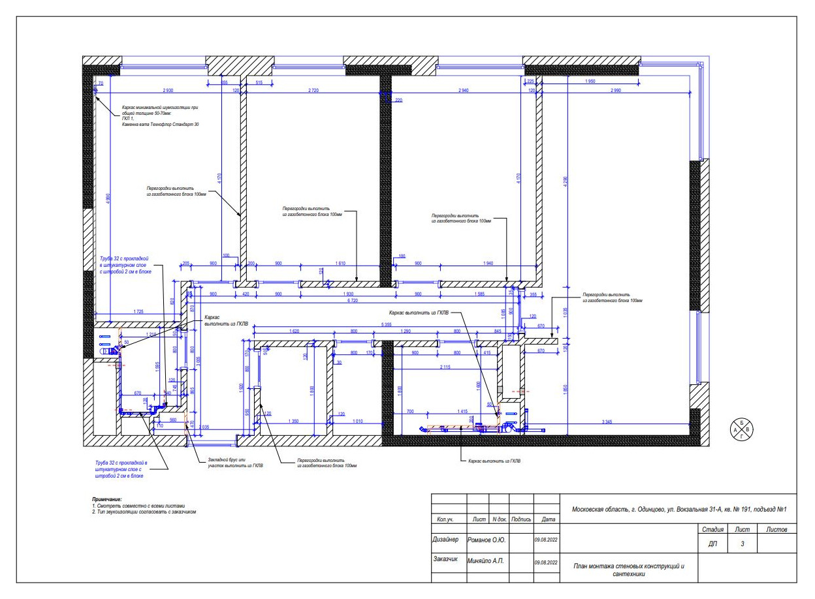This screenshot has width=815, height=599.
Task: Click the address line in the title block
Action: [x=677, y=510]
